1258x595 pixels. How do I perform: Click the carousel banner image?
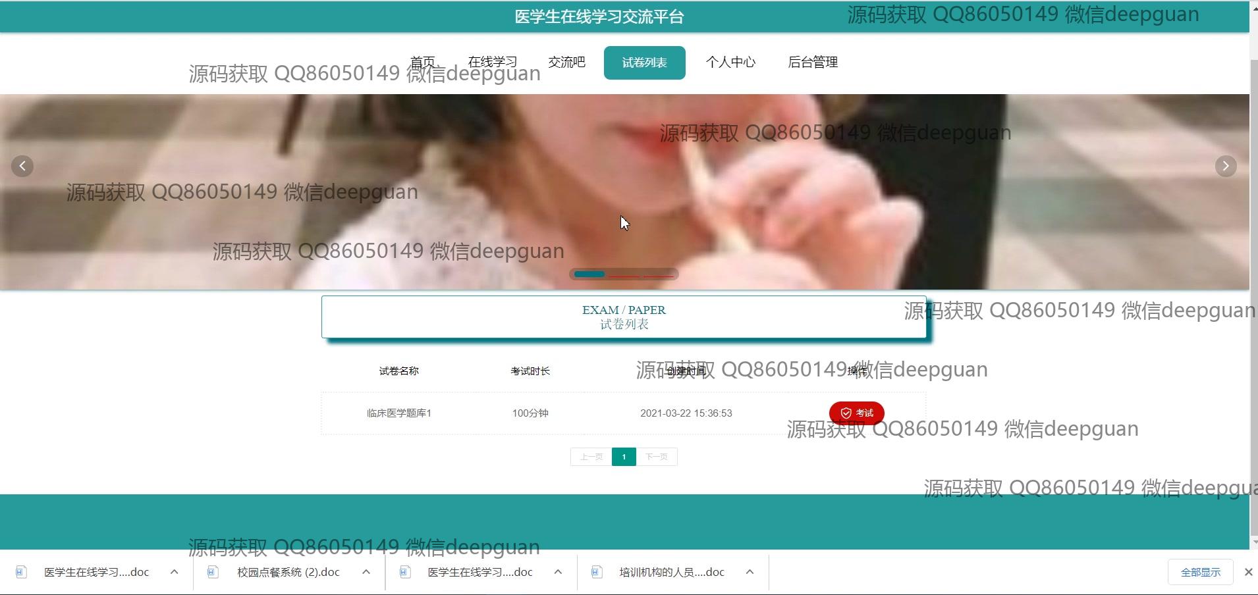tap(624, 192)
